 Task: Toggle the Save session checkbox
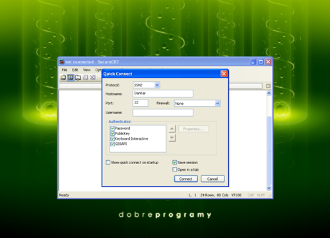175,162
